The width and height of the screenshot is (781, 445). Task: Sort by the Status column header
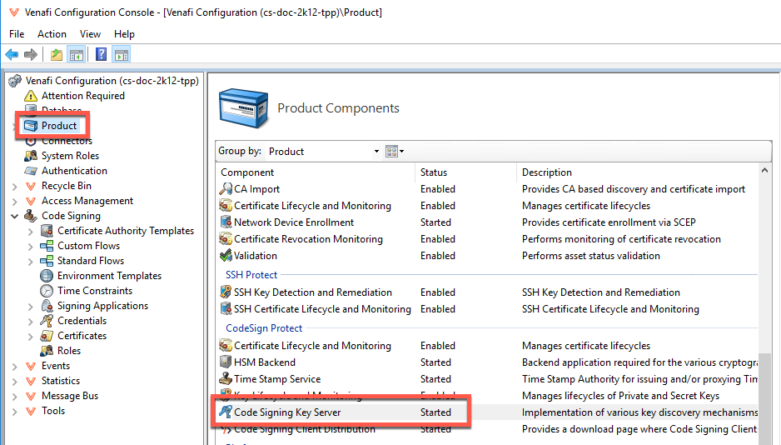[465, 172]
